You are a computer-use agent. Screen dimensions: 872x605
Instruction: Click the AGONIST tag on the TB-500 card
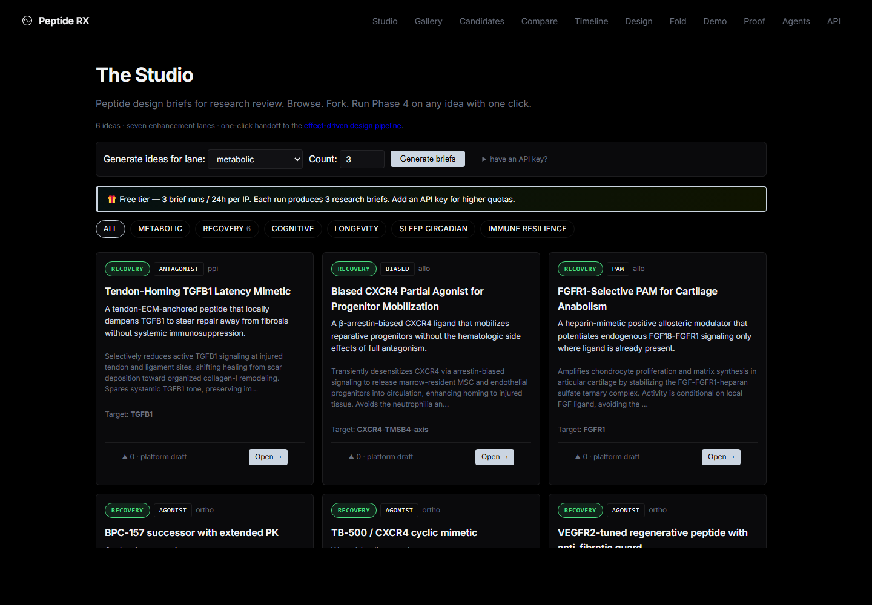pyautogui.click(x=399, y=511)
